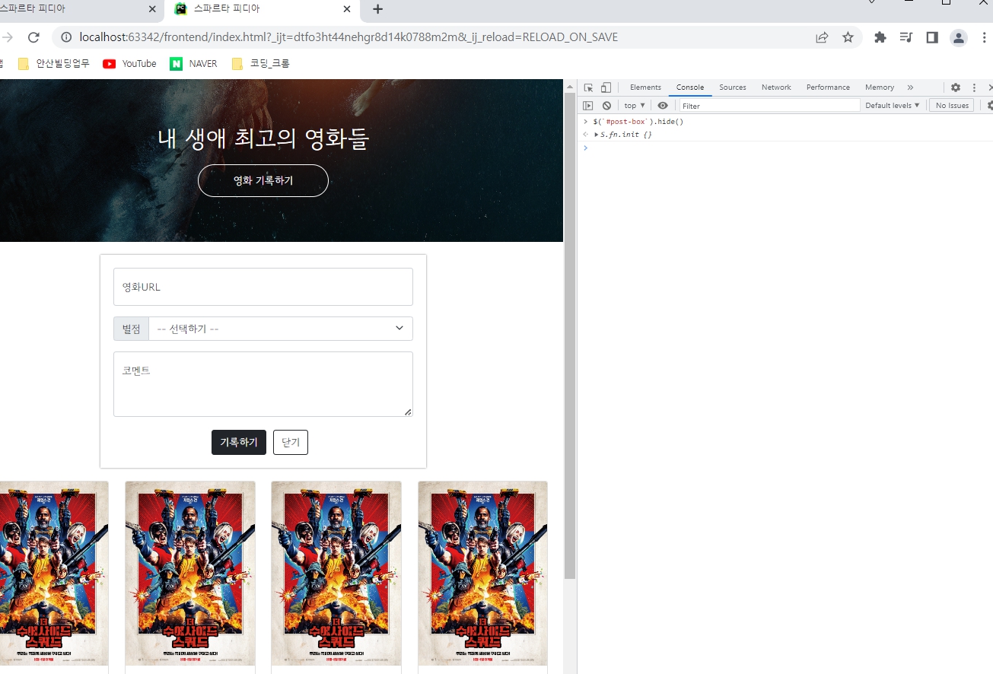Screen dimensions: 993x674
Task: Clear the console with the ban icon
Action: click(x=606, y=106)
